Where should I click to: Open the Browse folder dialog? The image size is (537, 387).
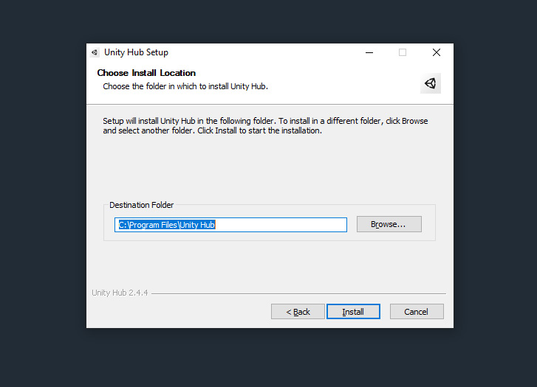pyautogui.click(x=389, y=224)
